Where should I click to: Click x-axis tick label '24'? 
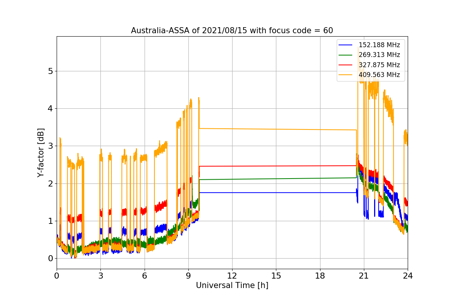click(x=408, y=276)
